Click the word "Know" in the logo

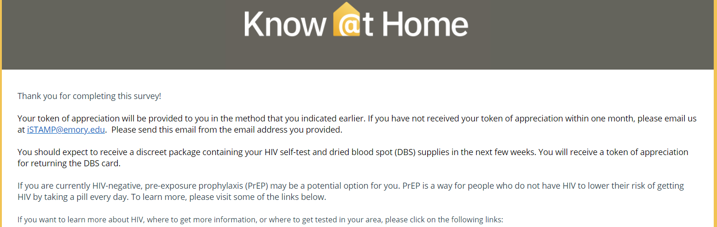pyautogui.click(x=284, y=23)
